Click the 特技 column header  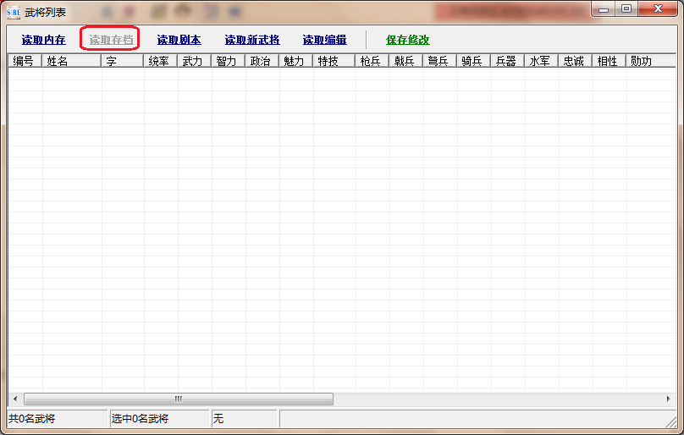(334, 61)
